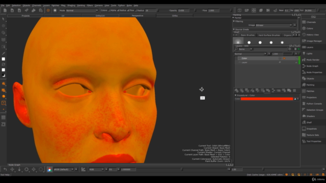The height and width of the screenshot is (183, 326).
Task: Open the Modo Render palette
Action: point(313,60)
